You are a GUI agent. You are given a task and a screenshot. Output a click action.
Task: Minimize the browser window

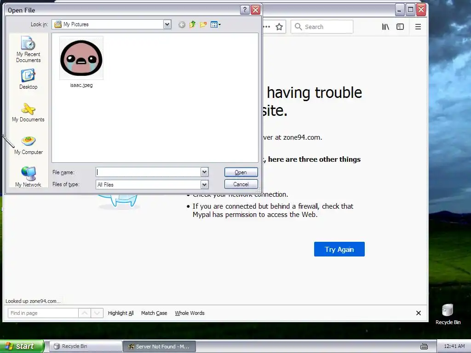pos(399,10)
